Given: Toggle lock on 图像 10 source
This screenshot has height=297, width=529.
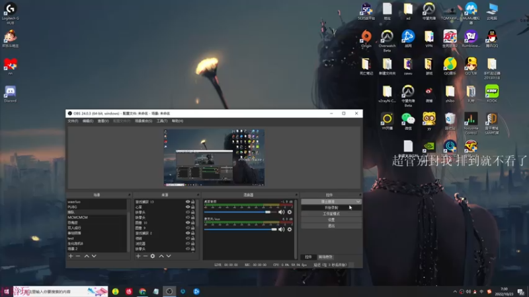Looking at the screenshot, I should (x=193, y=222).
